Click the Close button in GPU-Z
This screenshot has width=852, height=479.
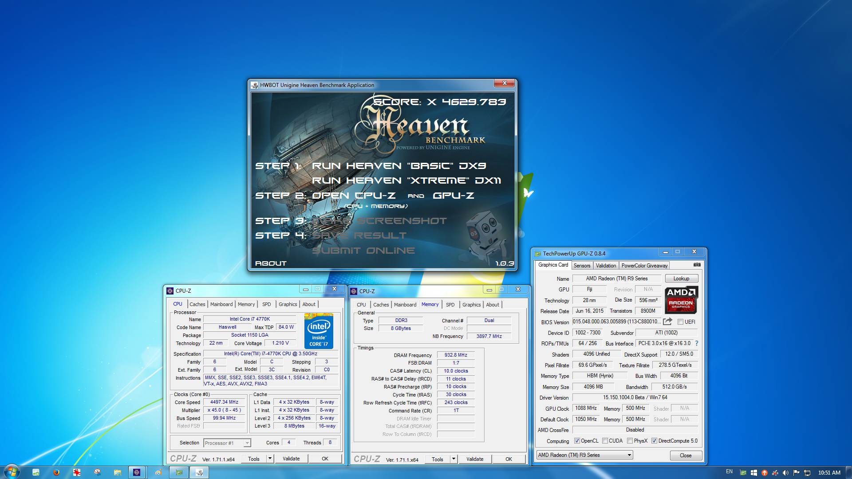point(686,455)
